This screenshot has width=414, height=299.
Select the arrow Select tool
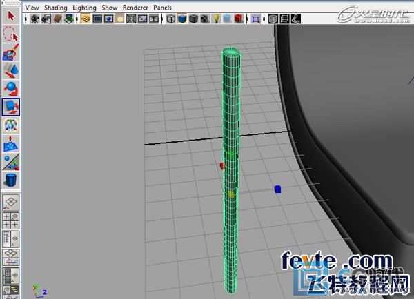[x=11, y=16]
